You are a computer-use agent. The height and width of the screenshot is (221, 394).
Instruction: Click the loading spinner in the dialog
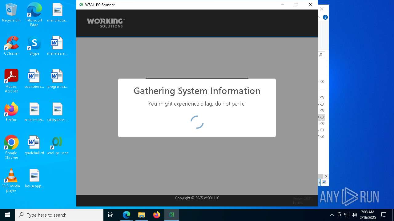pyautogui.click(x=197, y=122)
